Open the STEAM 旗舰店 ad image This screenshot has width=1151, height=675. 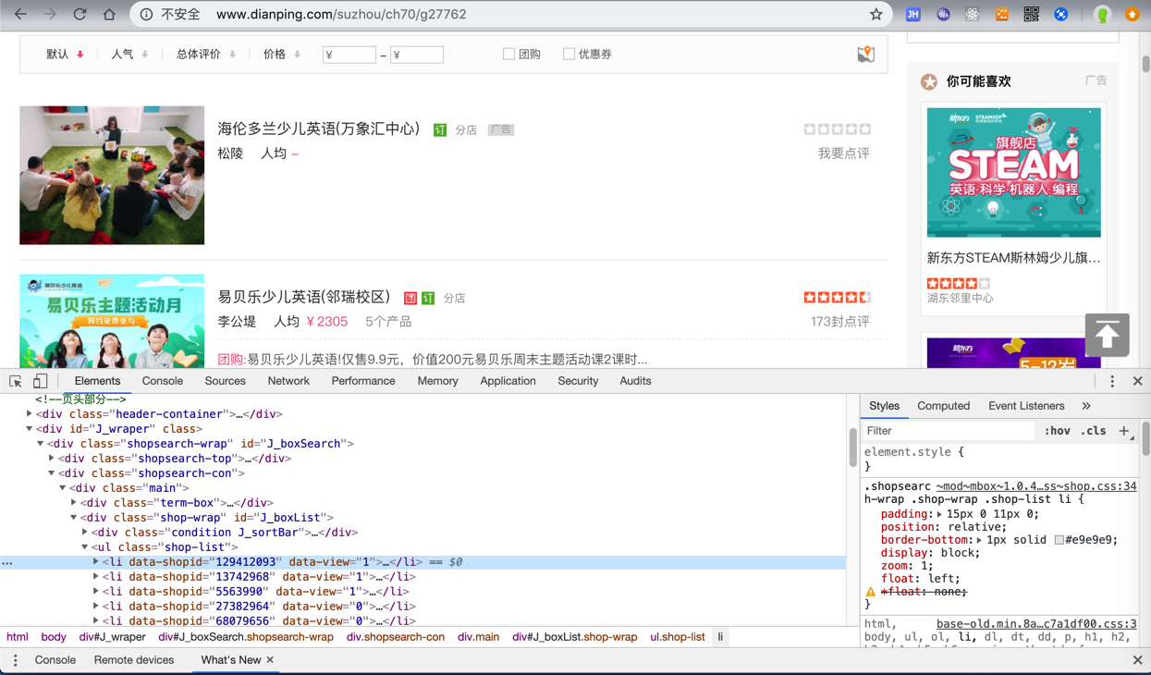pos(1013,172)
